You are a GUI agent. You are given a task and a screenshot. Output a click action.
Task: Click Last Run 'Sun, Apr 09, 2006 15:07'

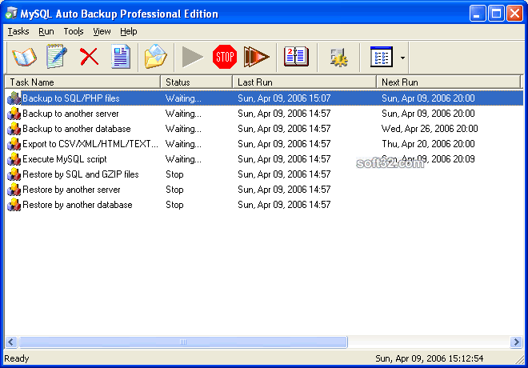(284, 98)
